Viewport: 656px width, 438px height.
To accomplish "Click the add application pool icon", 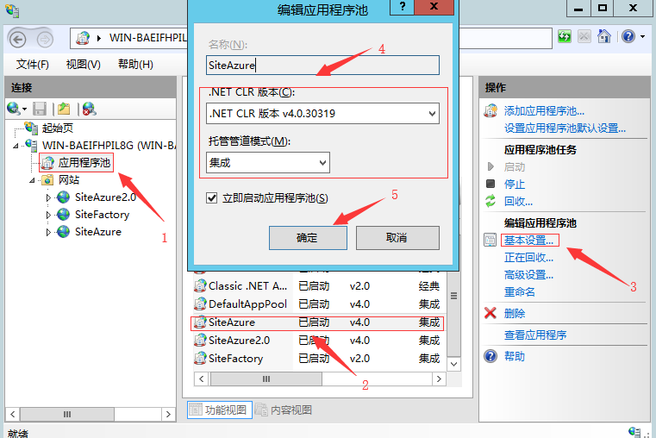I will [490, 110].
